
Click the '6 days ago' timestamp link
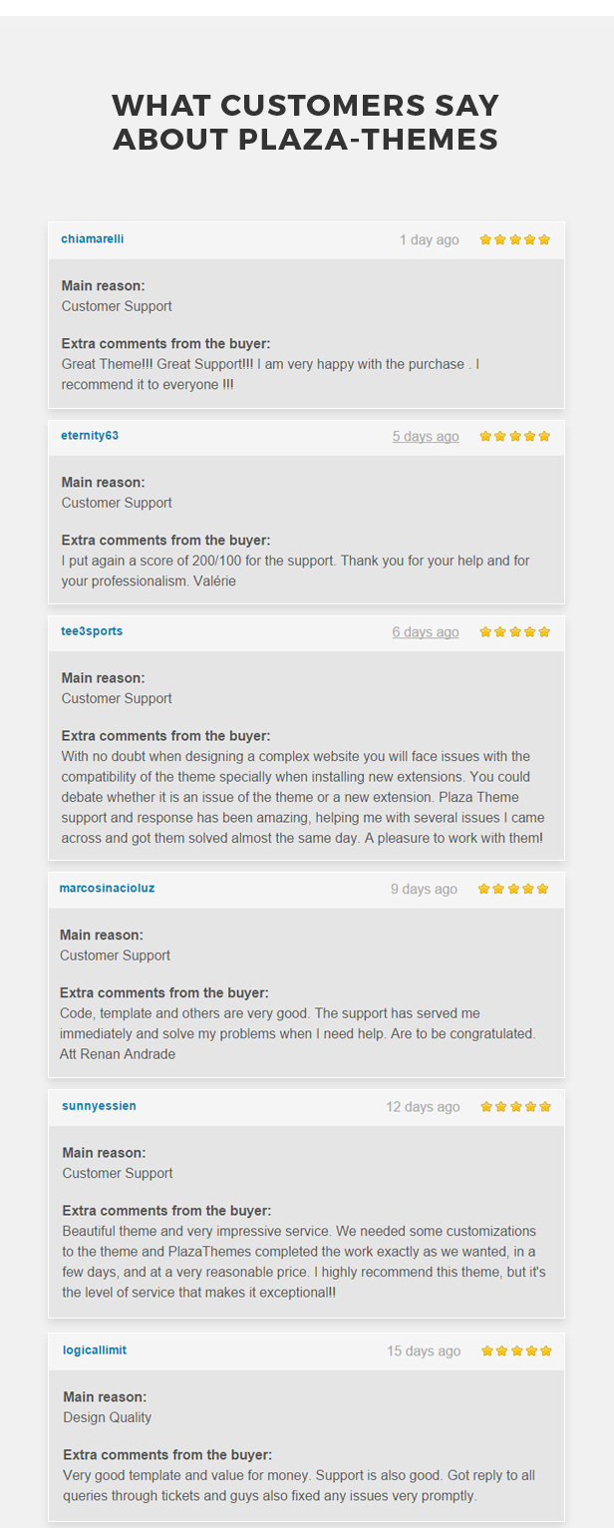pyautogui.click(x=426, y=631)
